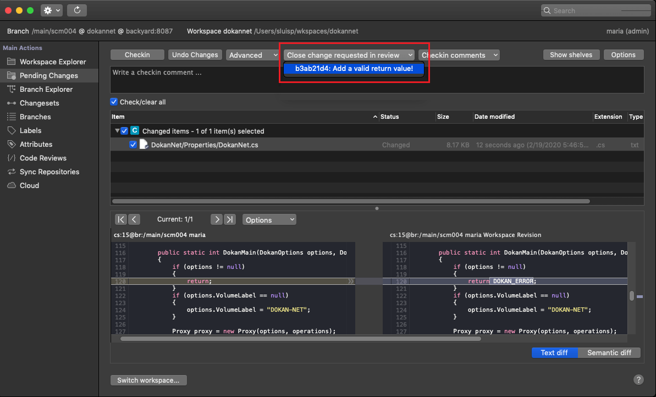Open the Branch Explorer view

[x=46, y=89]
